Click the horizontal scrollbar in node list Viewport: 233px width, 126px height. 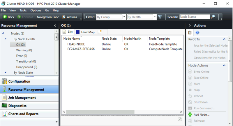coord(100,112)
